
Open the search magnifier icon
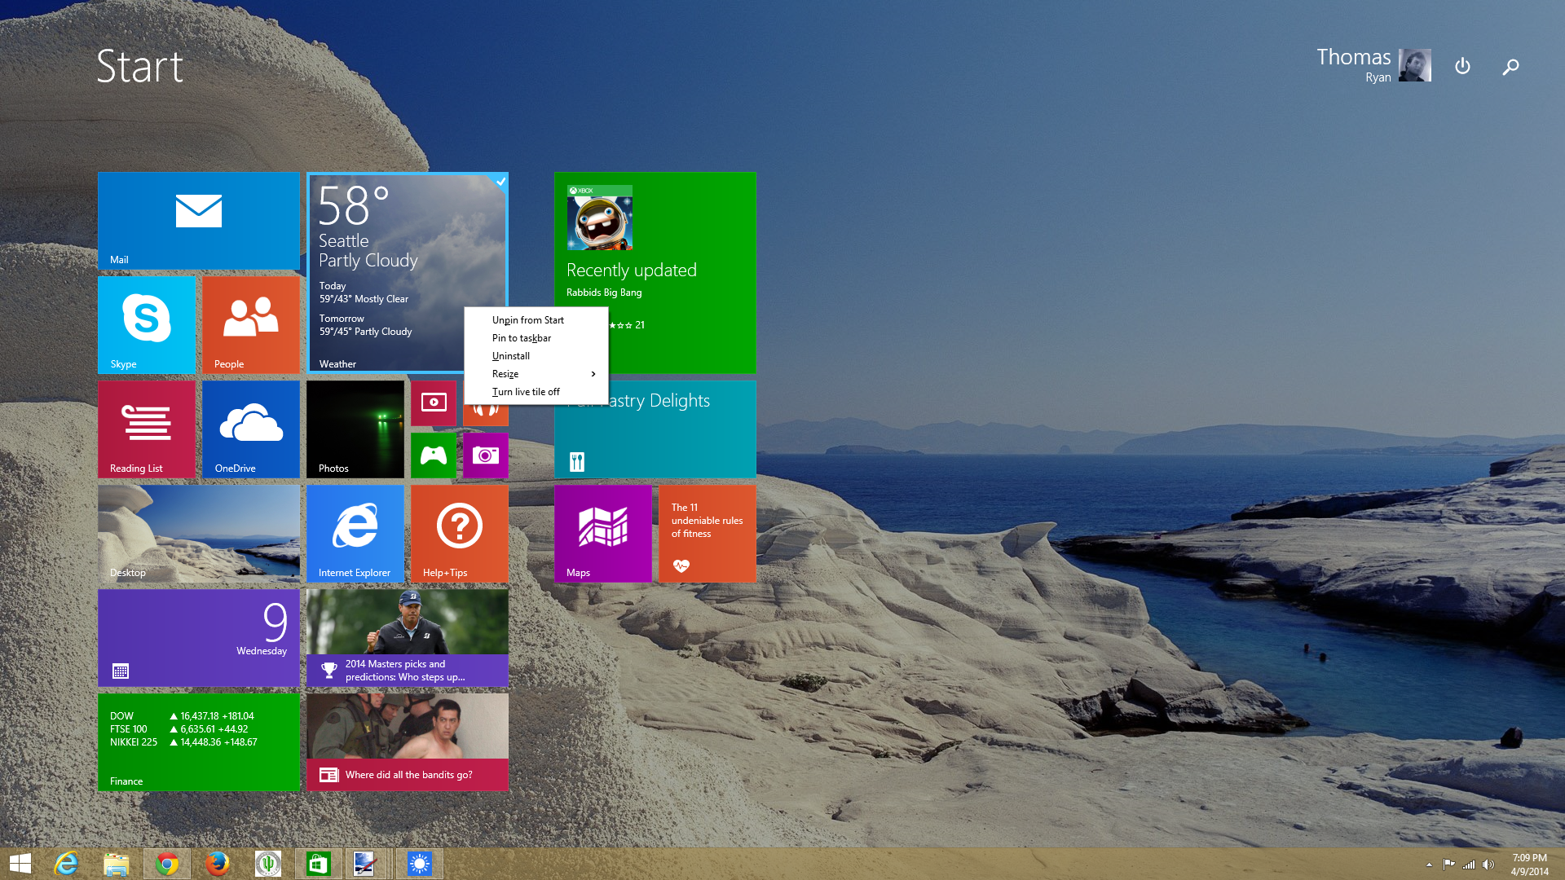[1510, 67]
